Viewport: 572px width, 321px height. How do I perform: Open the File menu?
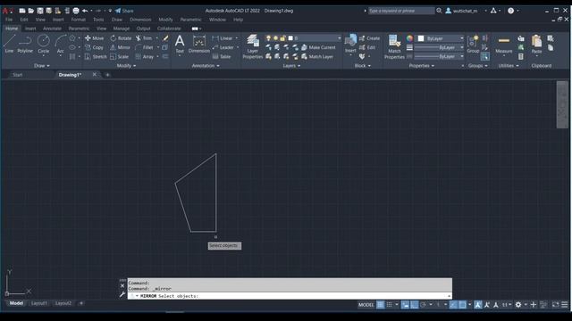9,20
